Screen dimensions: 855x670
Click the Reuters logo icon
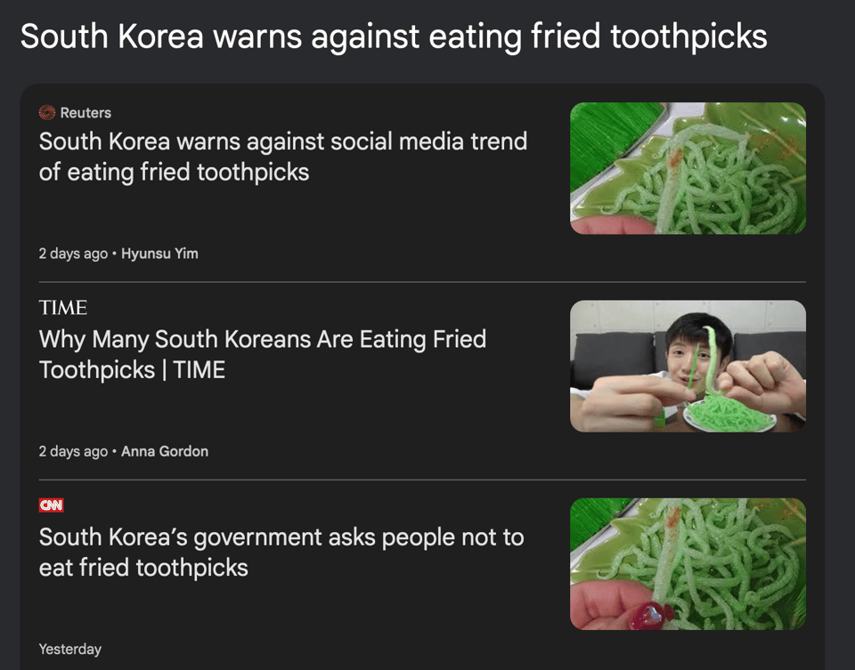[47, 113]
